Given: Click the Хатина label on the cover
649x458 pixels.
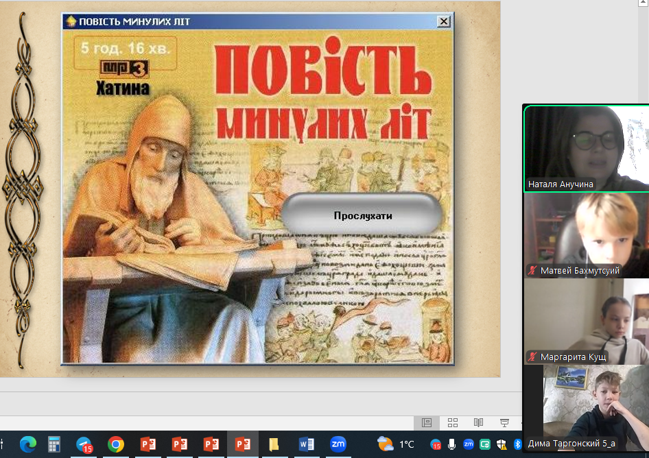Looking at the screenshot, I should click(123, 88).
